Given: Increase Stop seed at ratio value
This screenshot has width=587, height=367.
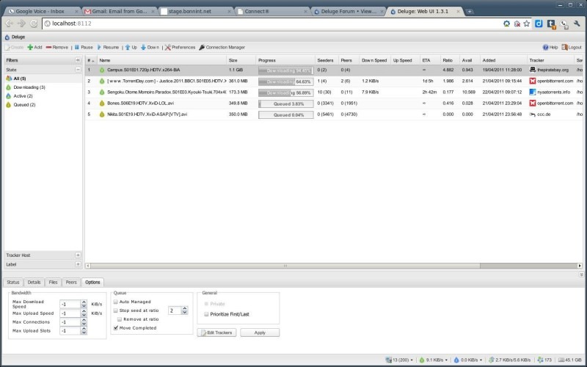Looking at the screenshot, I should pyautogui.click(x=184, y=308).
